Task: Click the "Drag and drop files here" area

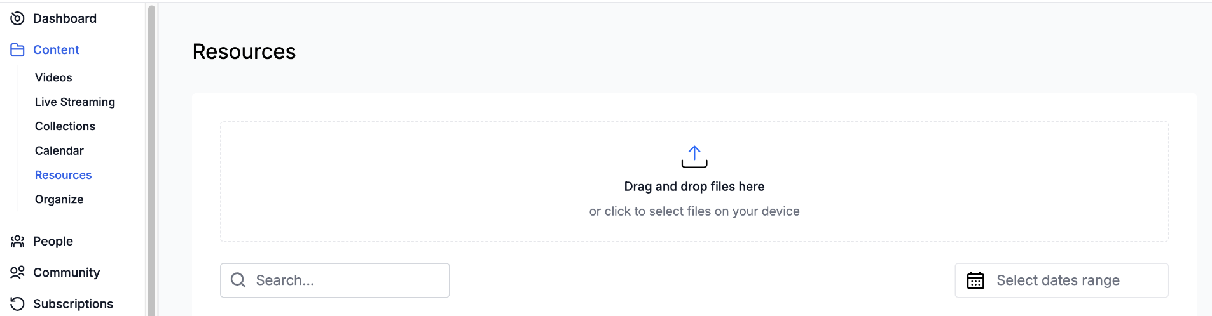Action: (x=694, y=187)
